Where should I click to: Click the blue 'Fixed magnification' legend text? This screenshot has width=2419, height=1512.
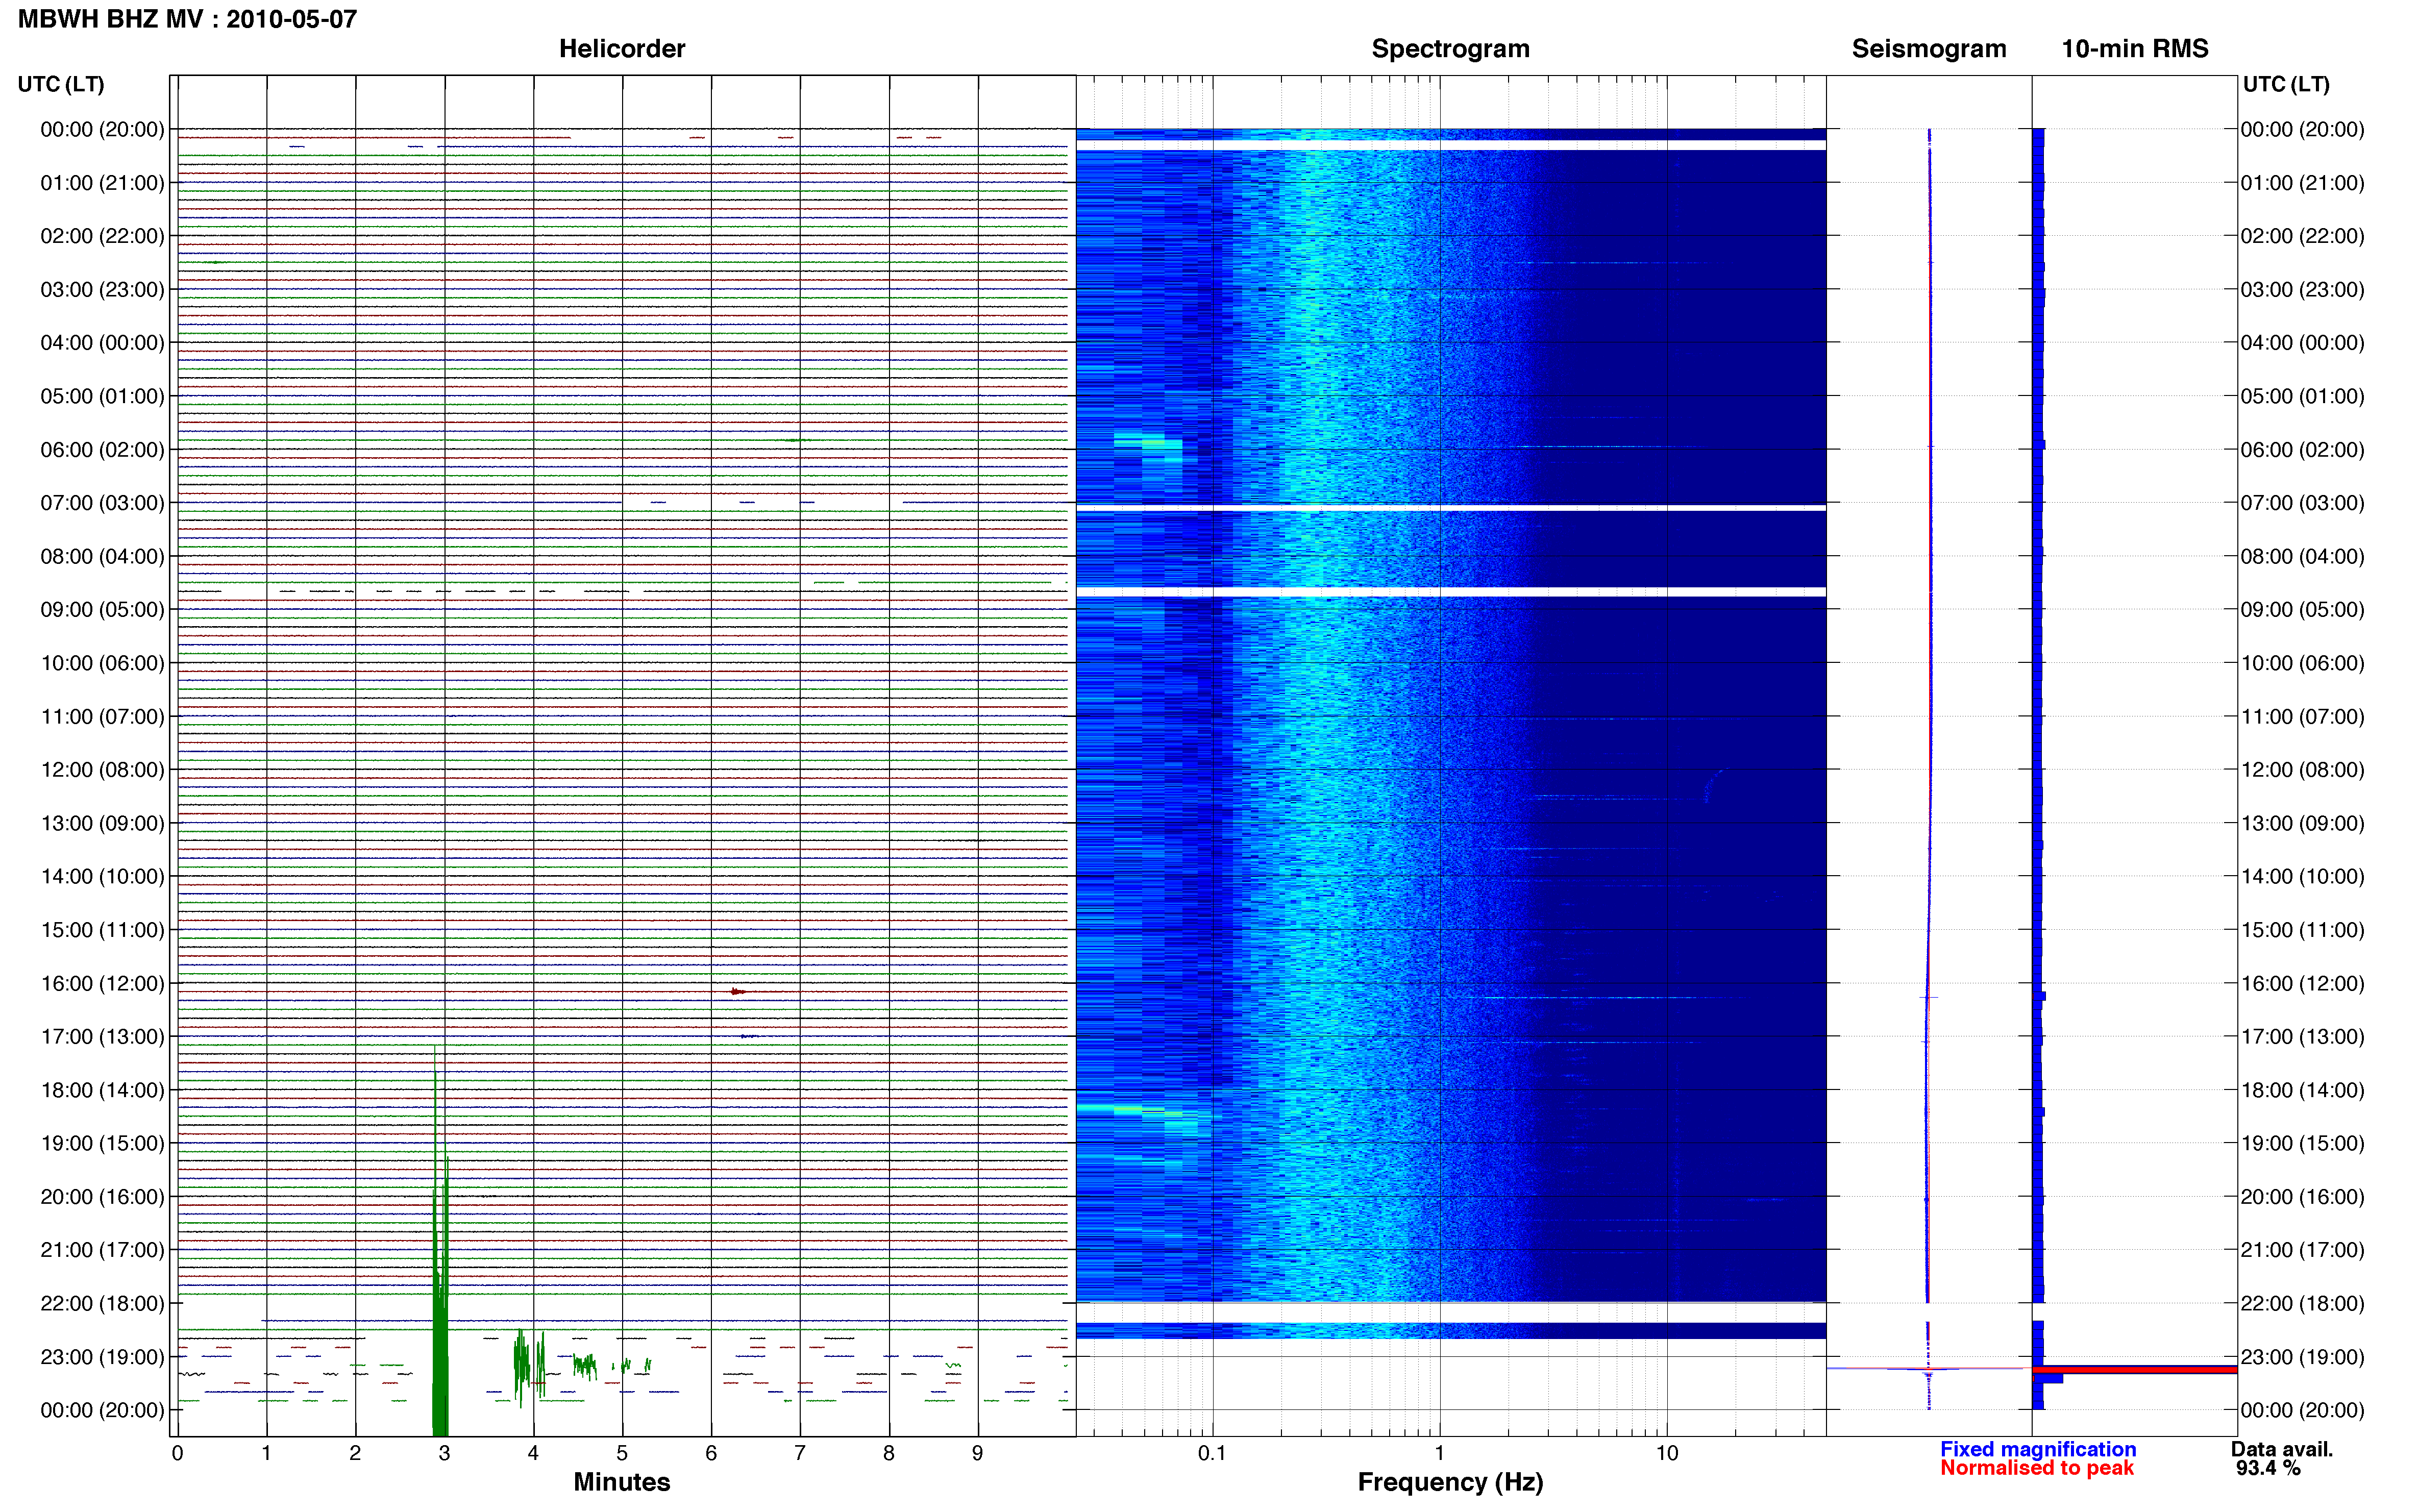pyautogui.click(x=2037, y=1449)
